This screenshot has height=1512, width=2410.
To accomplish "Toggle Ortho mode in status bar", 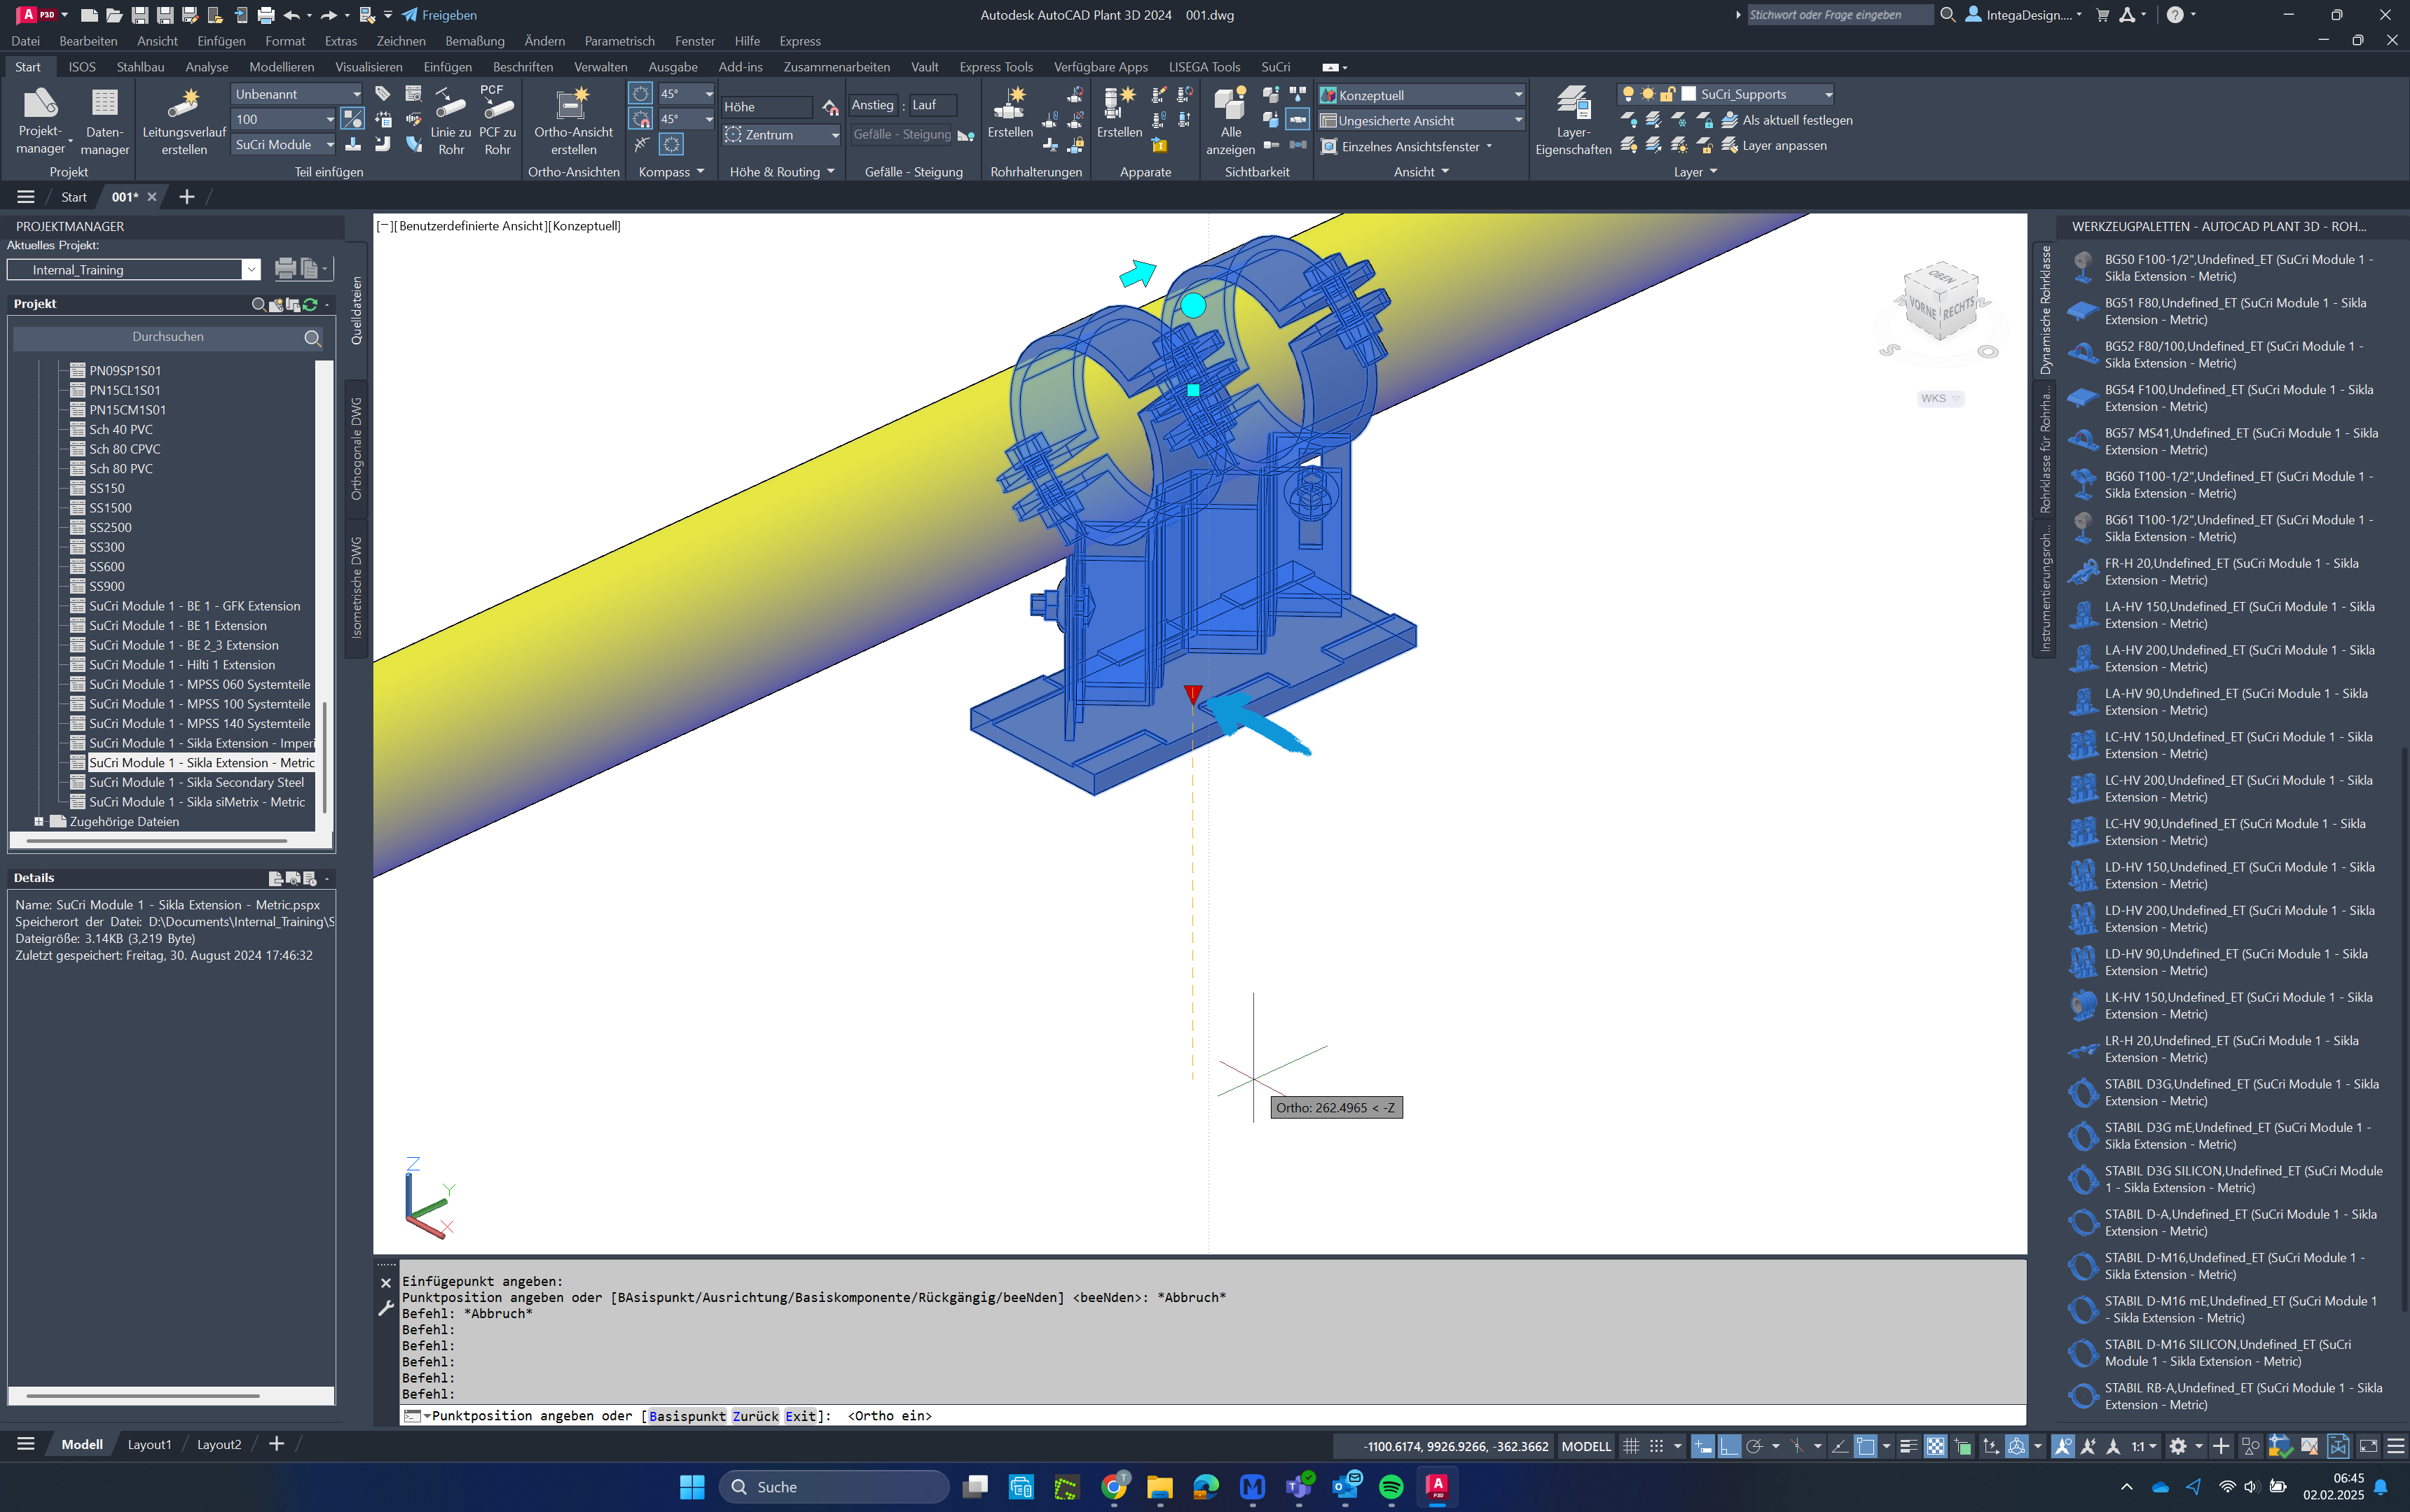I will coord(1730,1446).
